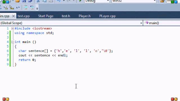Click the Undo arrow icon

pos(59,1)
